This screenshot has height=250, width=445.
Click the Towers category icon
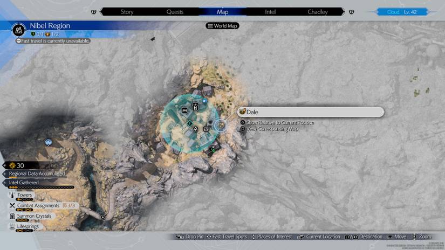(12, 195)
